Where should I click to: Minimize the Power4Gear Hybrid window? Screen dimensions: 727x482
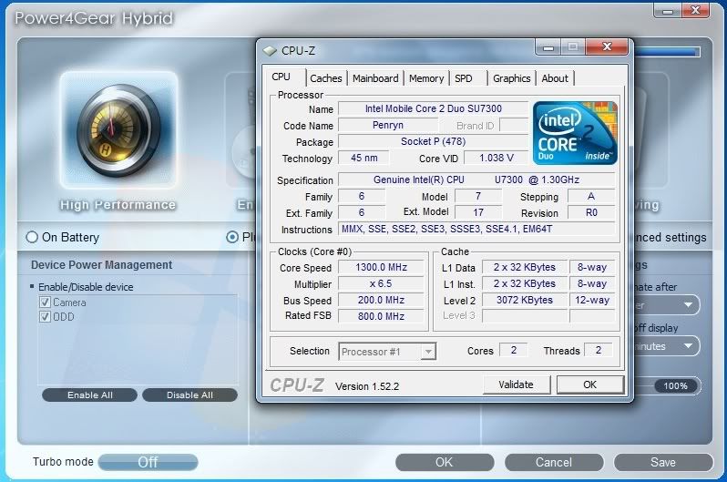coord(668,10)
